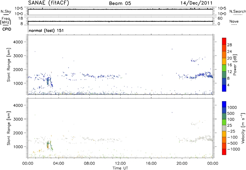Click the 08:00 time axis label
The height and width of the screenshot is (170, 246).
coord(89,164)
